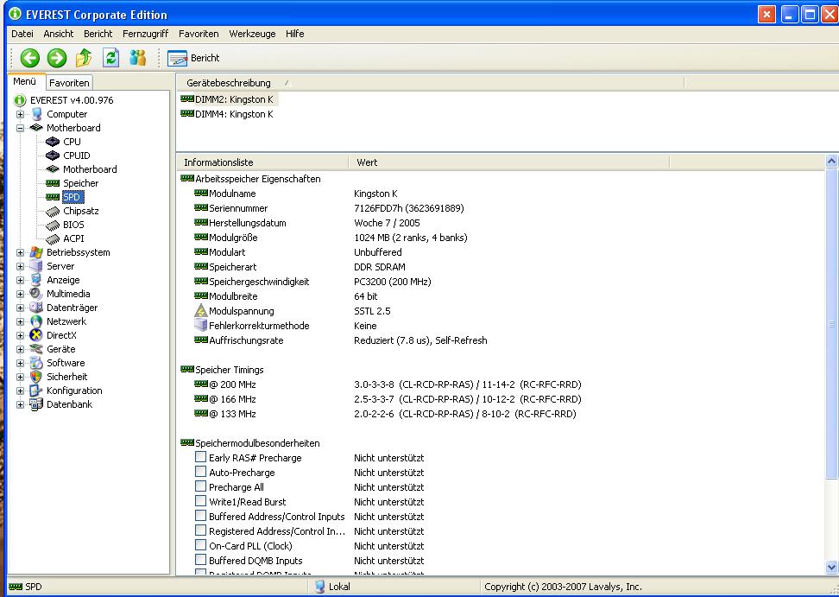The width and height of the screenshot is (839, 597).
Task: Toggle the Auto-Precharge checkbox
Action: coord(200,472)
